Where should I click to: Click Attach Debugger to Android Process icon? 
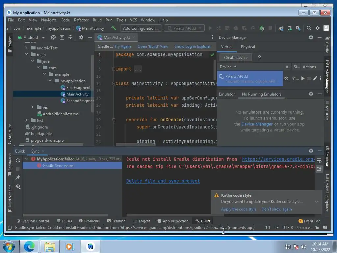coord(262,28)
